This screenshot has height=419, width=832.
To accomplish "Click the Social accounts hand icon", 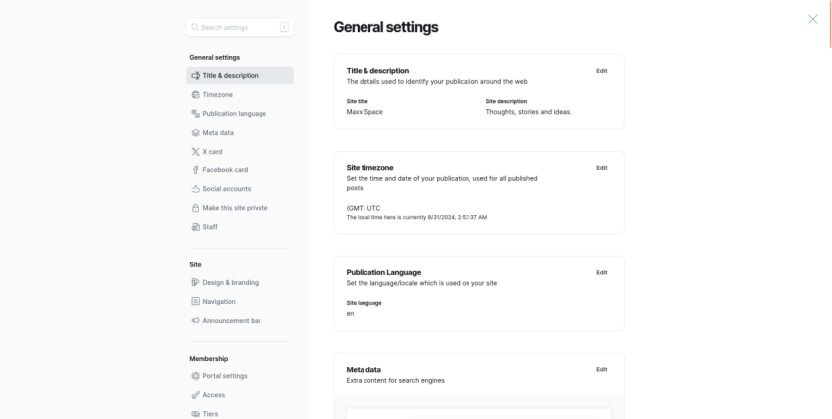I will pos(195,189).
